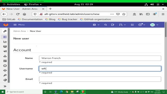167x94 pixels.
Task: Open the Firefox account icon
Action: click(x=154, y=14)
